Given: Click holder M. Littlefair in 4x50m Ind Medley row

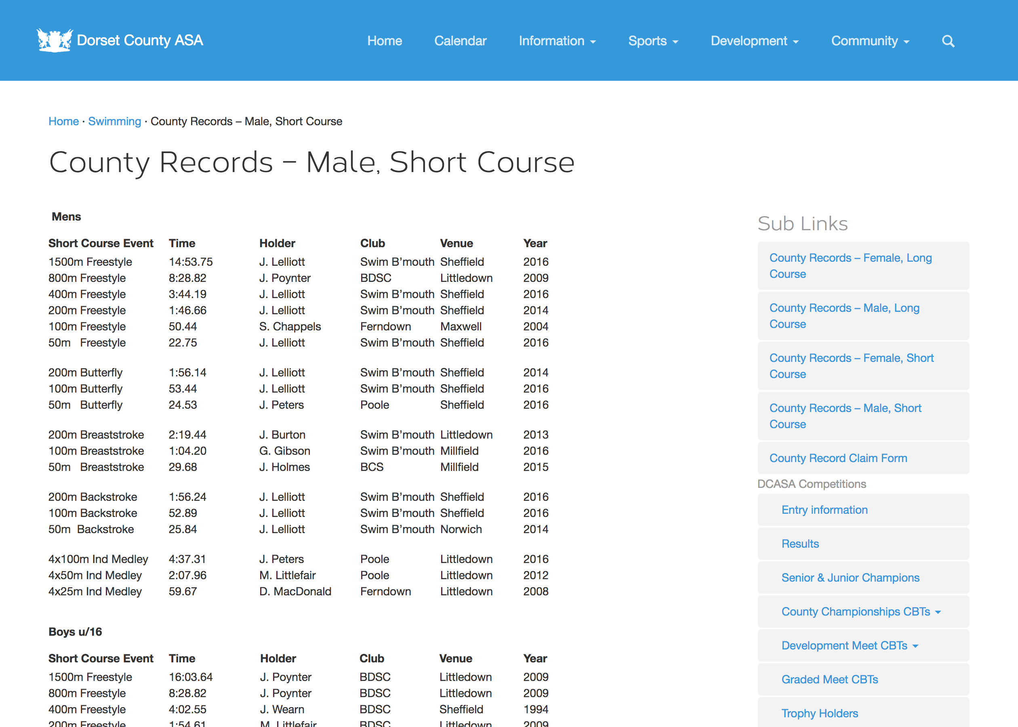Looking at the screenshot, I should click(x=287, y=575).
